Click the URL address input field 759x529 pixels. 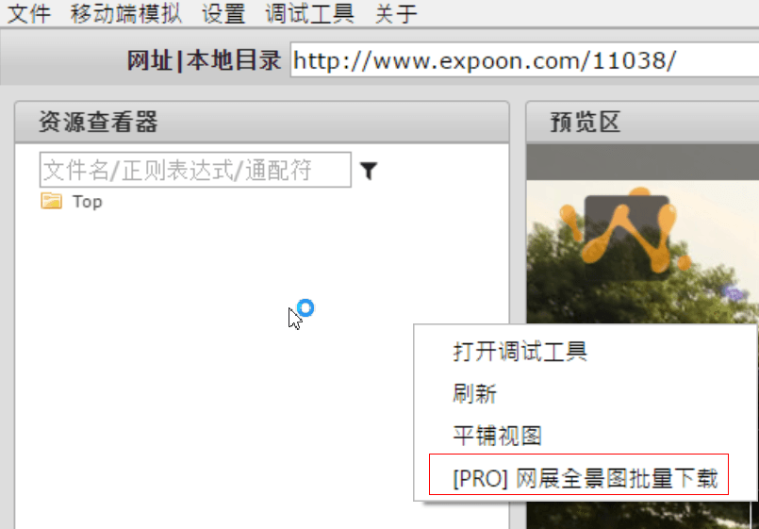[525, 60]
